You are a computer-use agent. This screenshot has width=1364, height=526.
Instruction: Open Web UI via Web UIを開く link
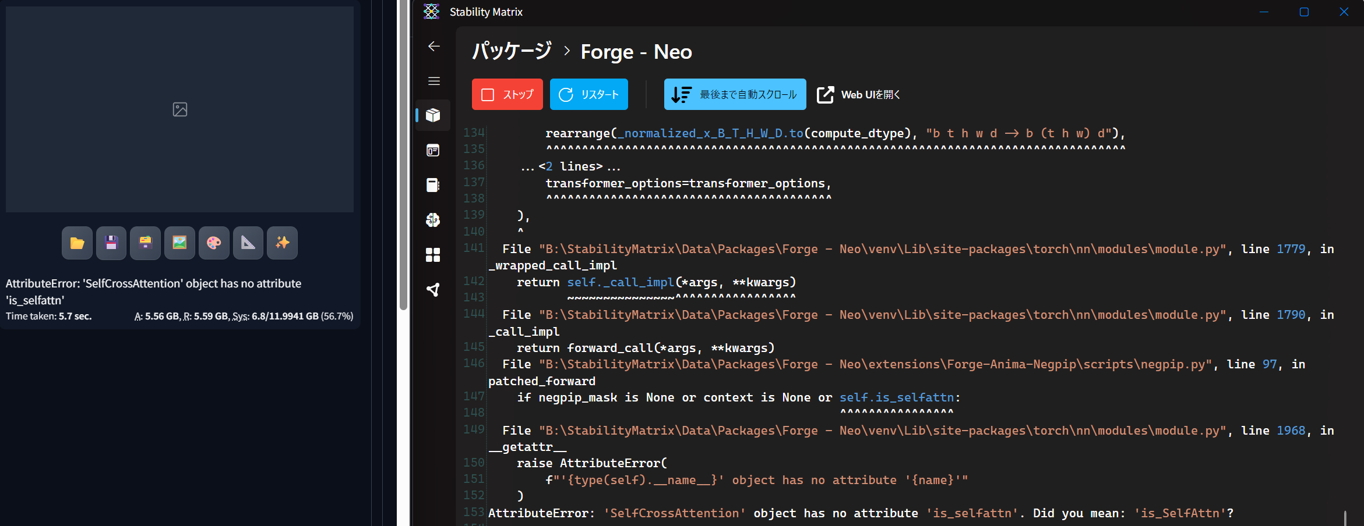[x=859, y=94]
